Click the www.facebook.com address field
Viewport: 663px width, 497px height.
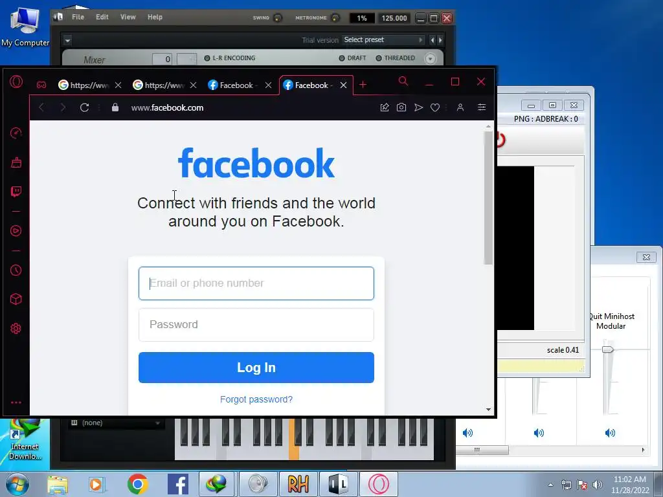[x=168, y=108]
